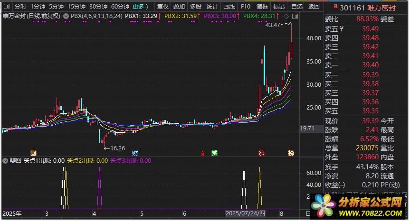The width and height of the screenshot is (410, 221).
Task: Switch to 分时 intraday view
Action: [x=20, y=7]
